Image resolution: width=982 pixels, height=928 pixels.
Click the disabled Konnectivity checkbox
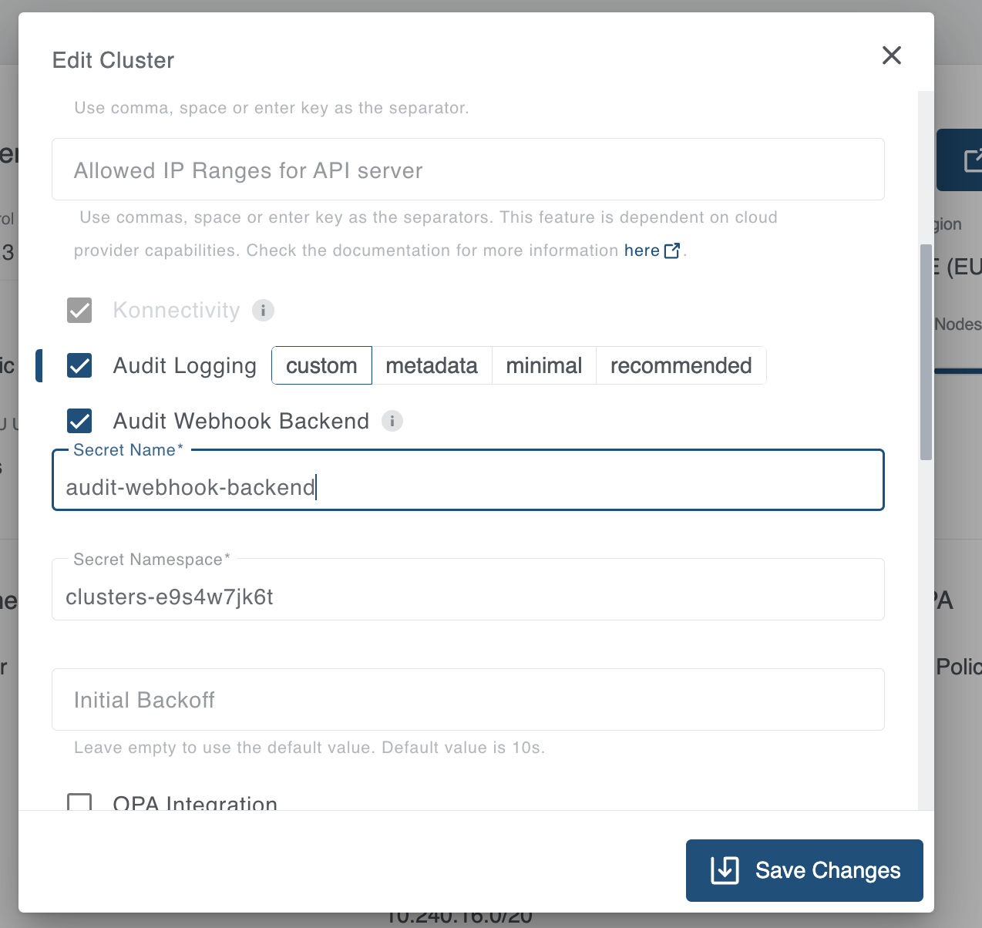tap(79, 310)
